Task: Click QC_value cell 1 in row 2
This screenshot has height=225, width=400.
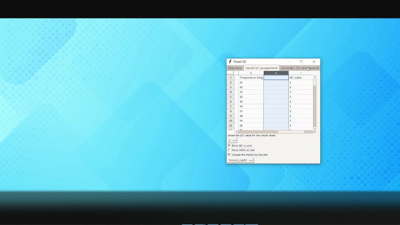Action: pyautogui.click(x=301, y=82)
